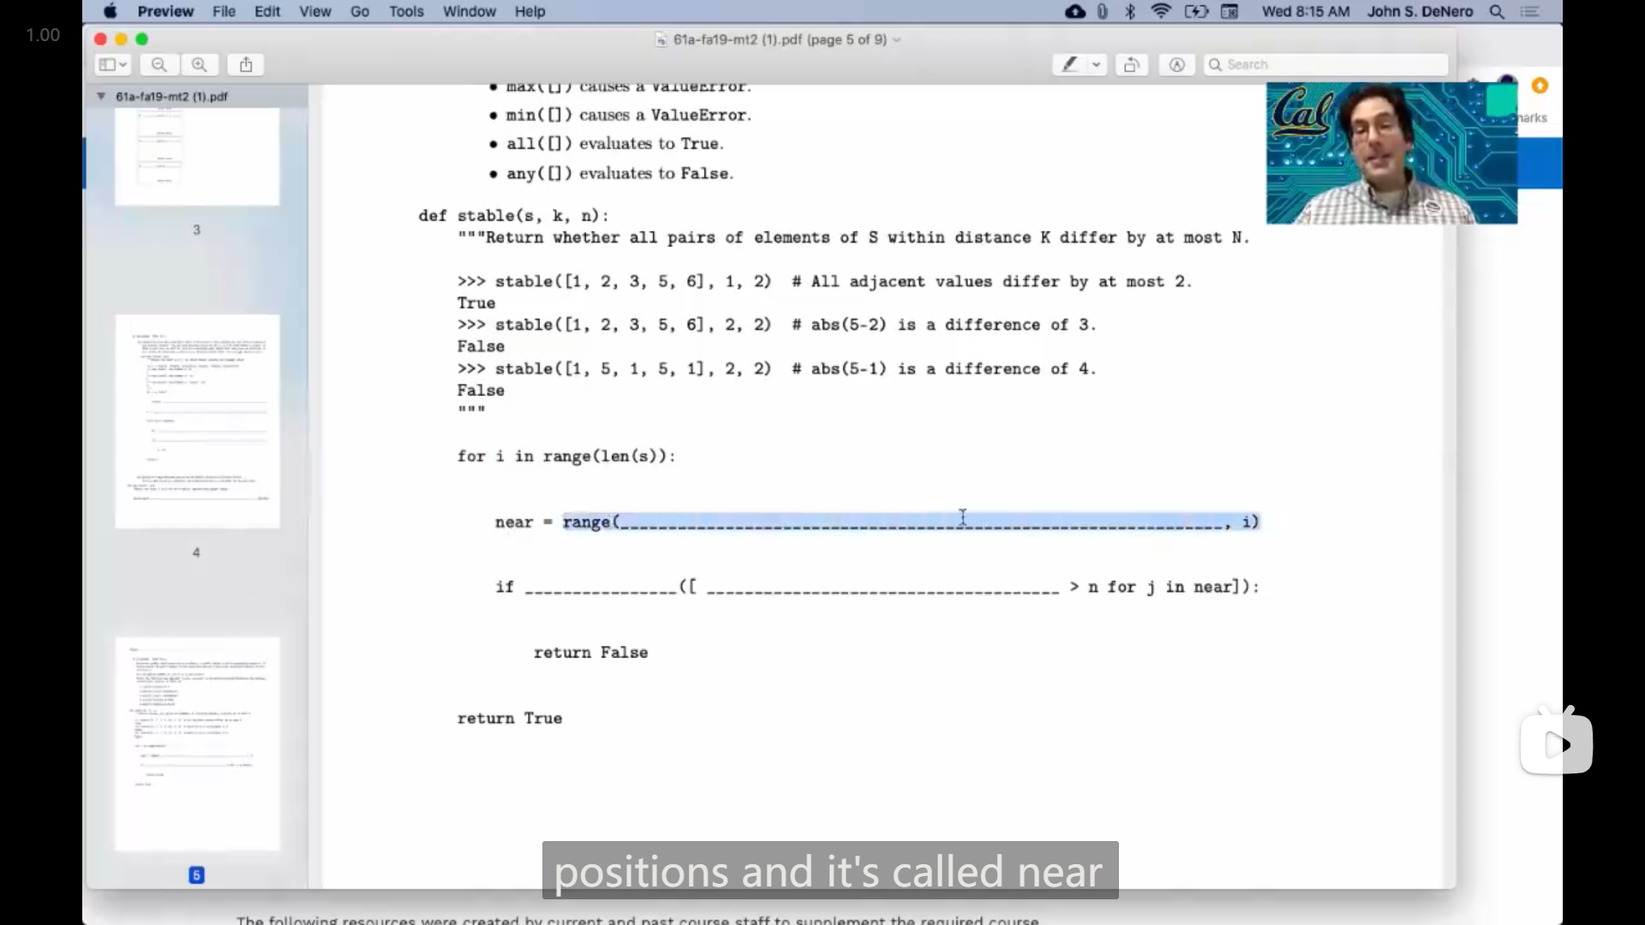Click the search input field

point(1327,64)
